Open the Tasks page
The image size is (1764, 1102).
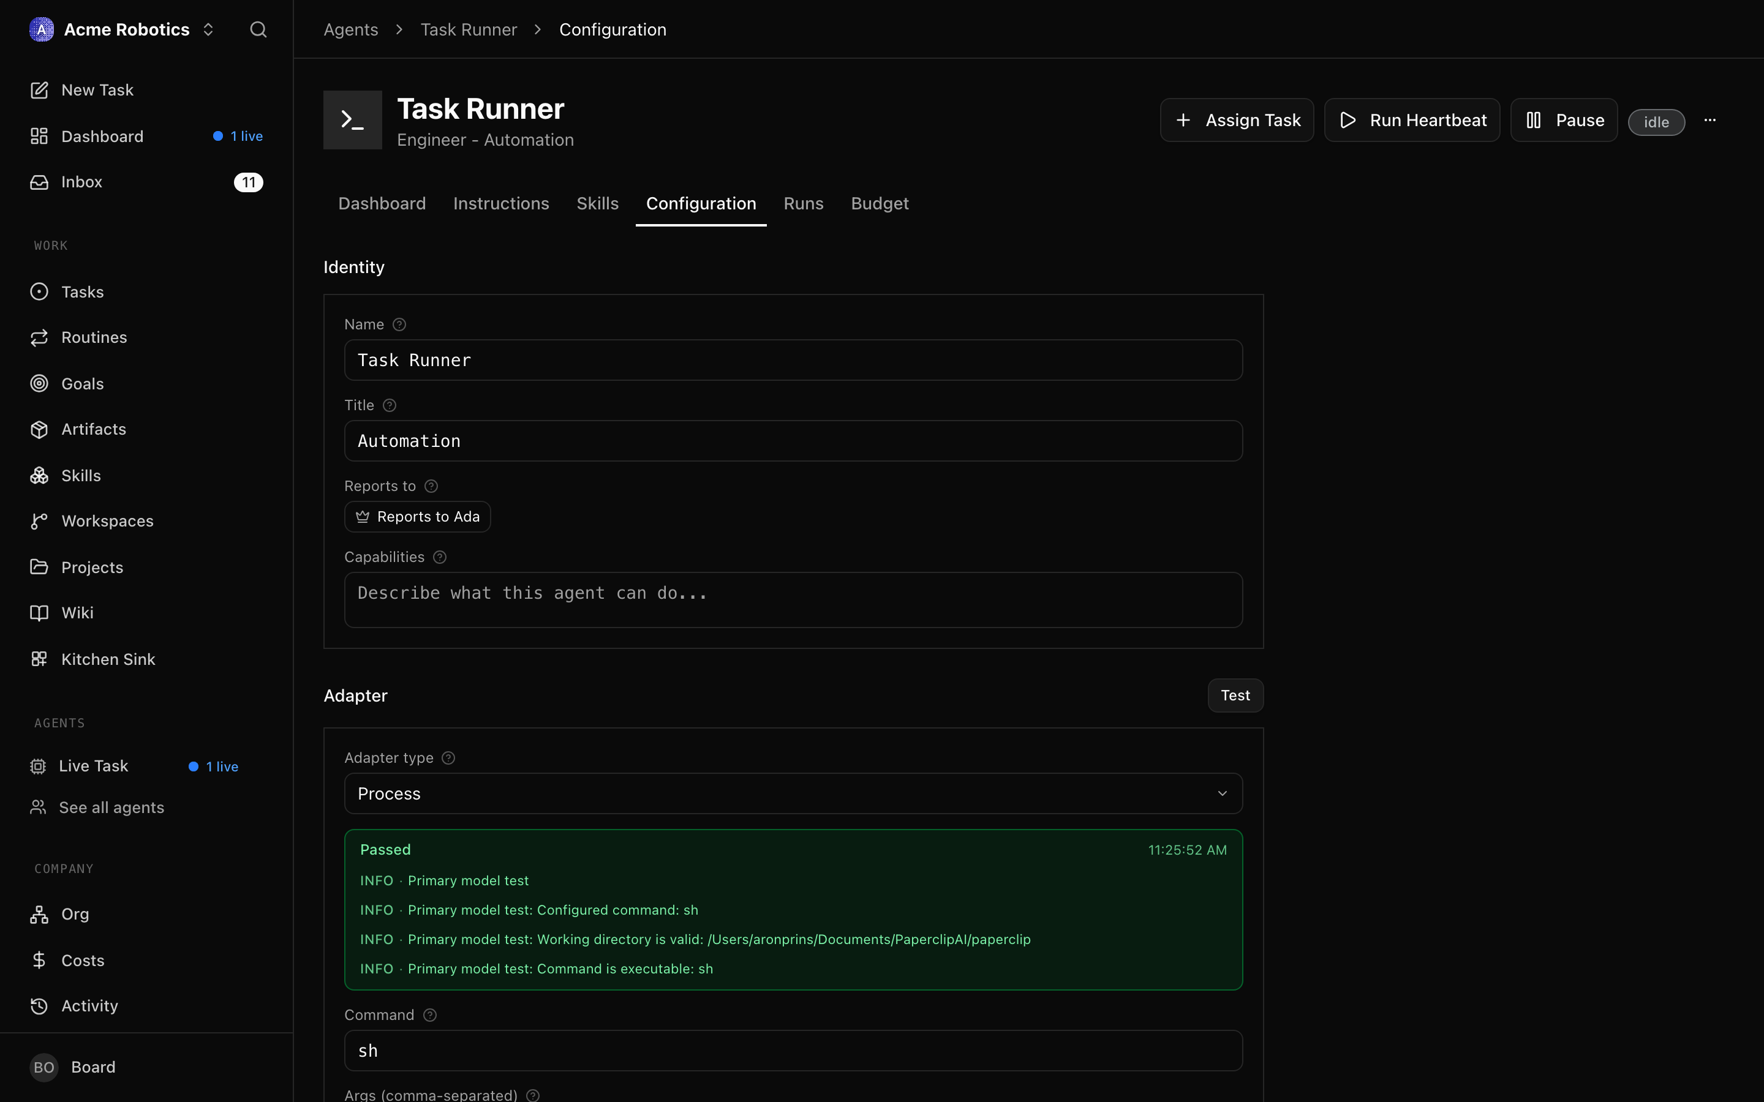(x=146, y=291)
